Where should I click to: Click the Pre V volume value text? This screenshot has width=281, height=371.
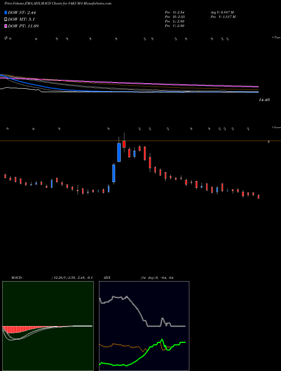click(223, 17)
